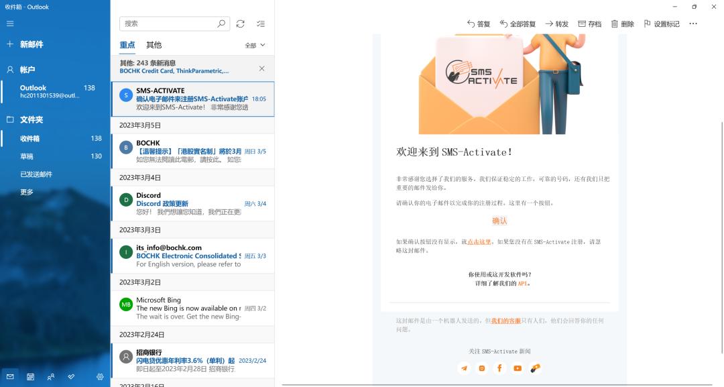724x387 pixels.
Task: Switch to the 重点 focused tab
Action: click(x=127, y=45)
